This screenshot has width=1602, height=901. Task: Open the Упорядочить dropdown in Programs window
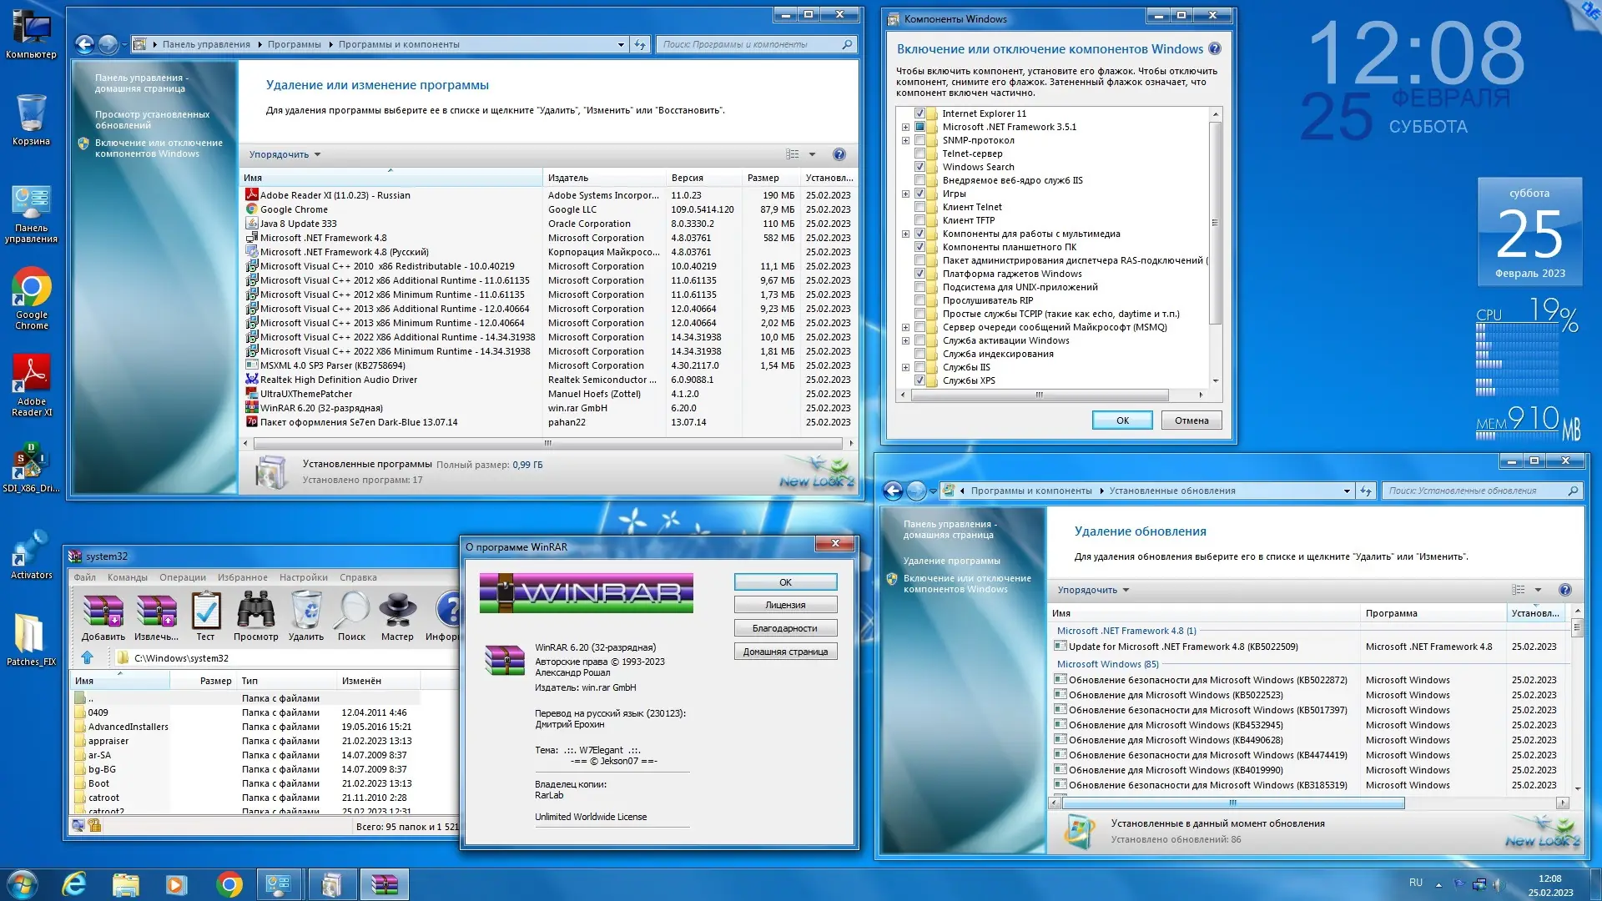coord(285,154)
